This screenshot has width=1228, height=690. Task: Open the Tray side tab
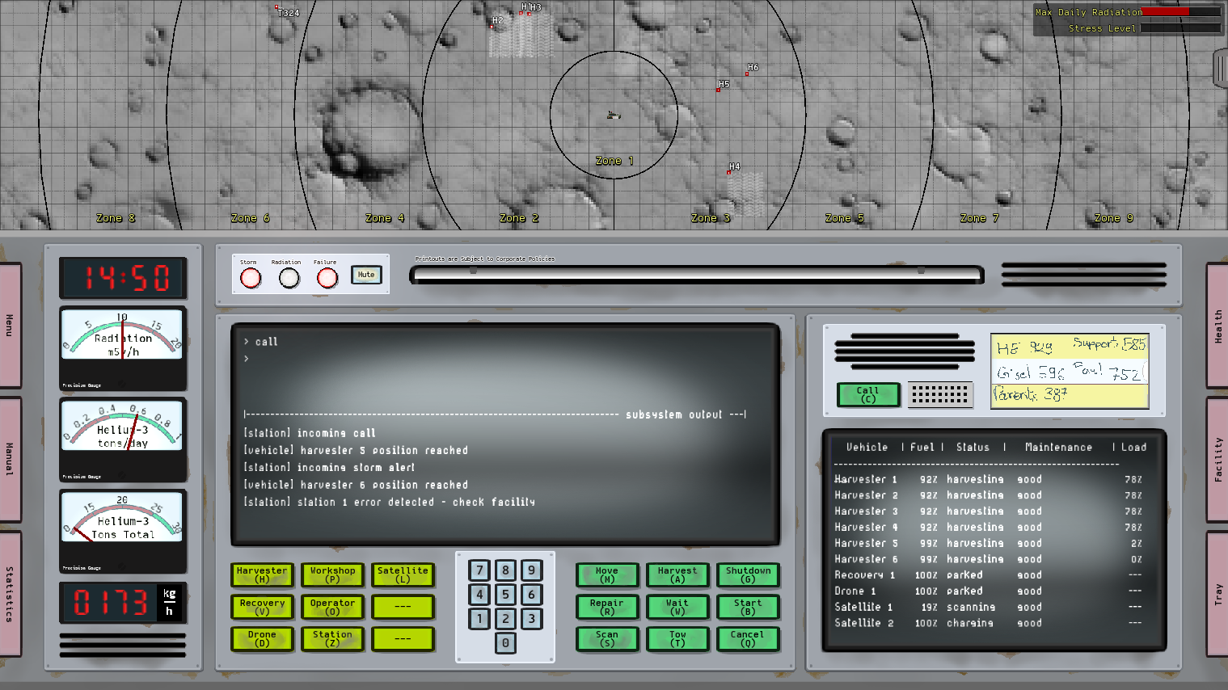pyautogui.click(x=1217, y=594)
